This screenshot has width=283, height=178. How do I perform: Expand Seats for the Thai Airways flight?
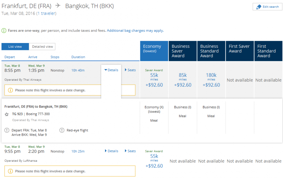130,70
